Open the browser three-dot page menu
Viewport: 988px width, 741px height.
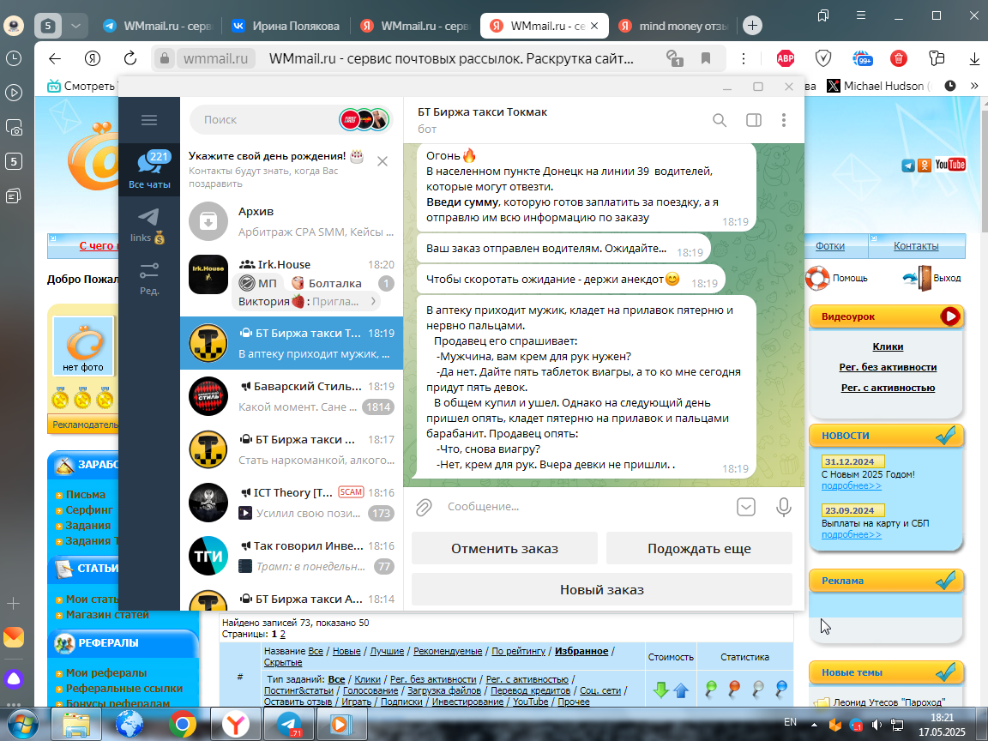[x=744, y=58]
